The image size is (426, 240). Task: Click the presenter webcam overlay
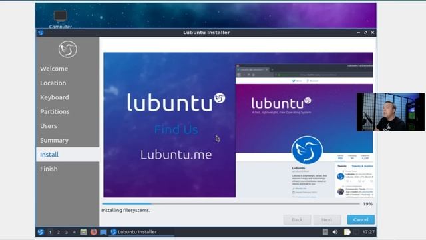click(x=391, y=112)
